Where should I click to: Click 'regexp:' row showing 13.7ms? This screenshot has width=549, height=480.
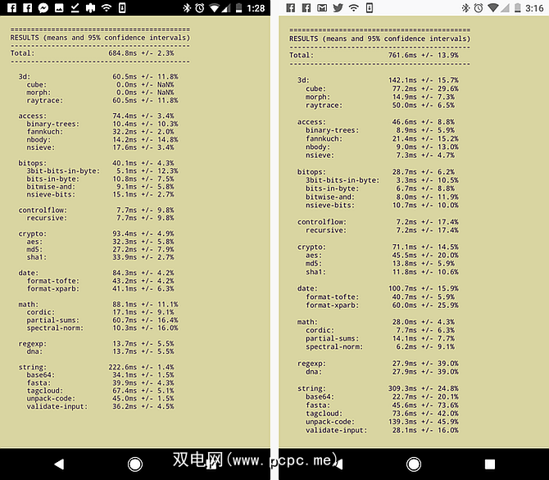[97, 343]
